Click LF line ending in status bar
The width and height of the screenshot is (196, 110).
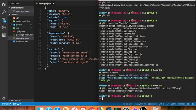[168, 104]
